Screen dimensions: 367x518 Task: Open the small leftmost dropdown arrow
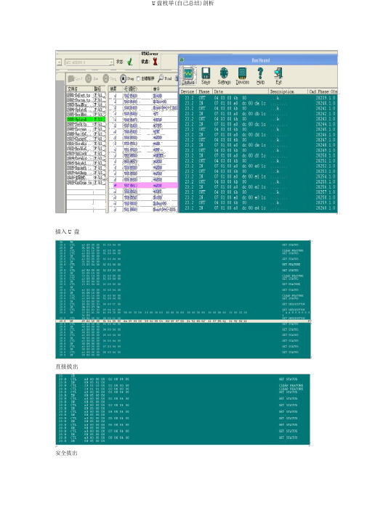tap(59, 62)
